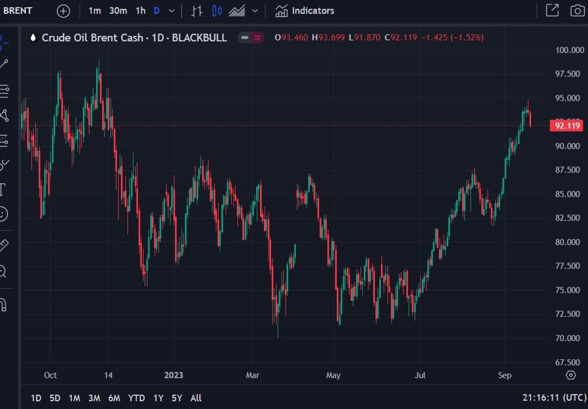The width and height of the screenshot is (588, 409).
Task: Set date range to 3M
Action: coord(94,398)
